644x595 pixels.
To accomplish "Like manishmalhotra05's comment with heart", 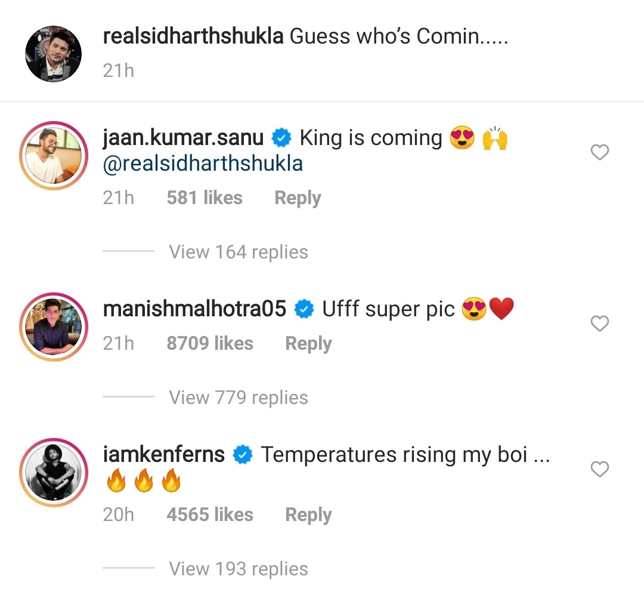I will coord(599,323).
